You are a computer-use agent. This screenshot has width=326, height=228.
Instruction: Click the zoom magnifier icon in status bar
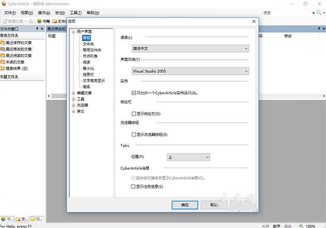point(301,226)
